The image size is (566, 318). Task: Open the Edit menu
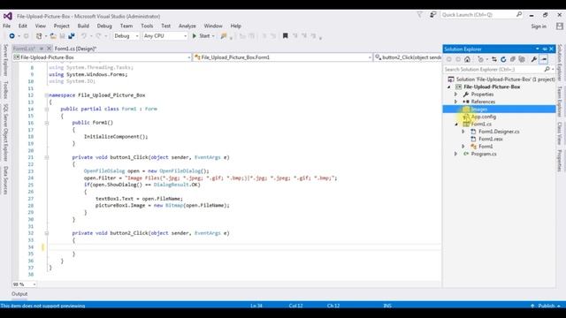pyautogui.click(x=23, y=26)
